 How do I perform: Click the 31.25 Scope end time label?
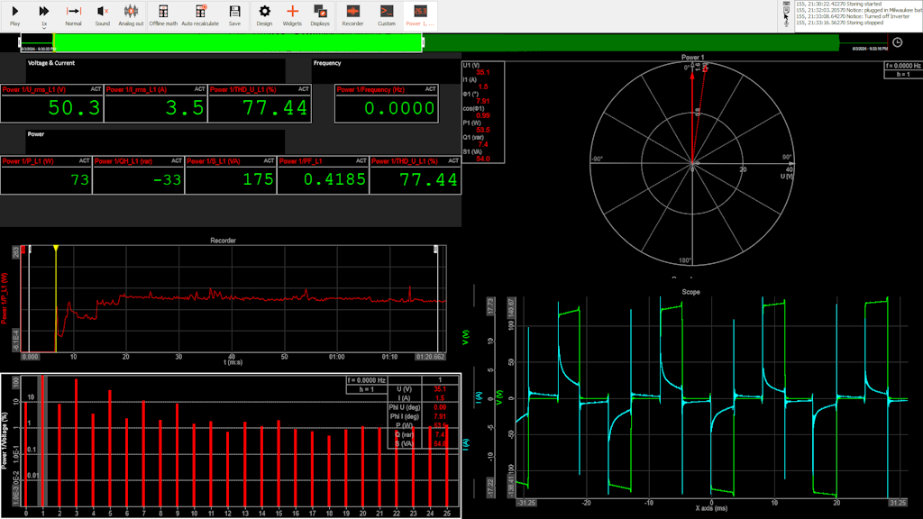click(898, 503)
